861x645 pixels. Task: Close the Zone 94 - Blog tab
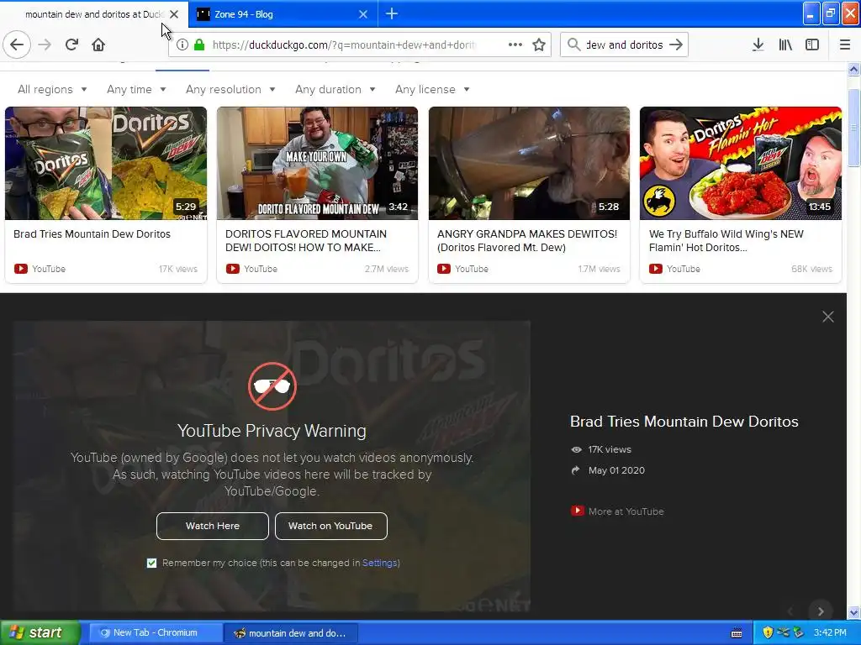click(363, 14)
